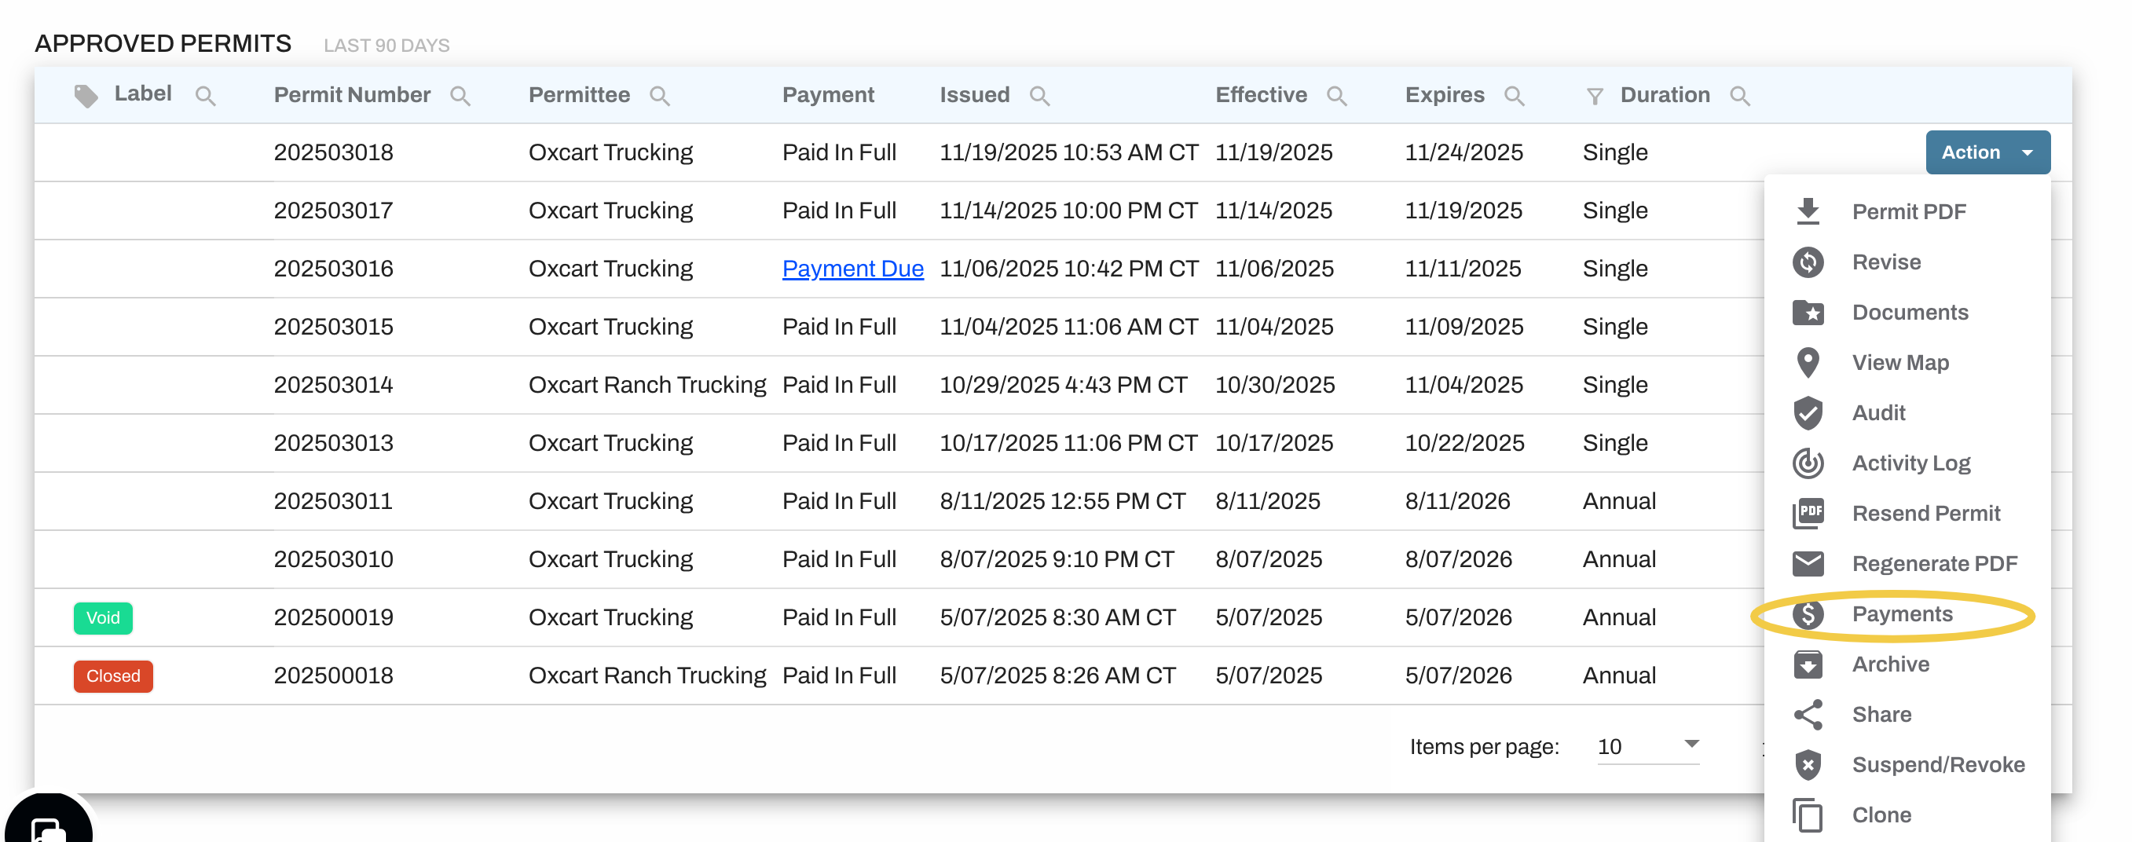Click permit number 202500018

click(x=334, y=675)
